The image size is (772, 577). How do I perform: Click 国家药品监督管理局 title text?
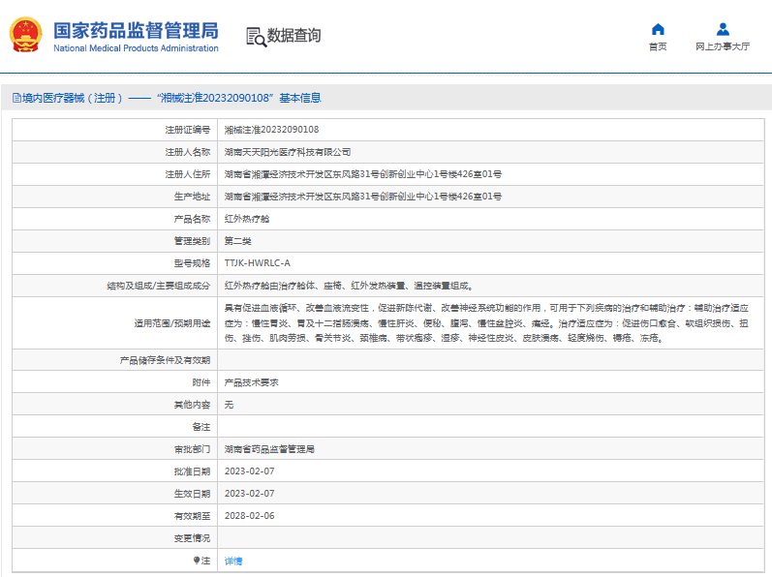(136, 31)
